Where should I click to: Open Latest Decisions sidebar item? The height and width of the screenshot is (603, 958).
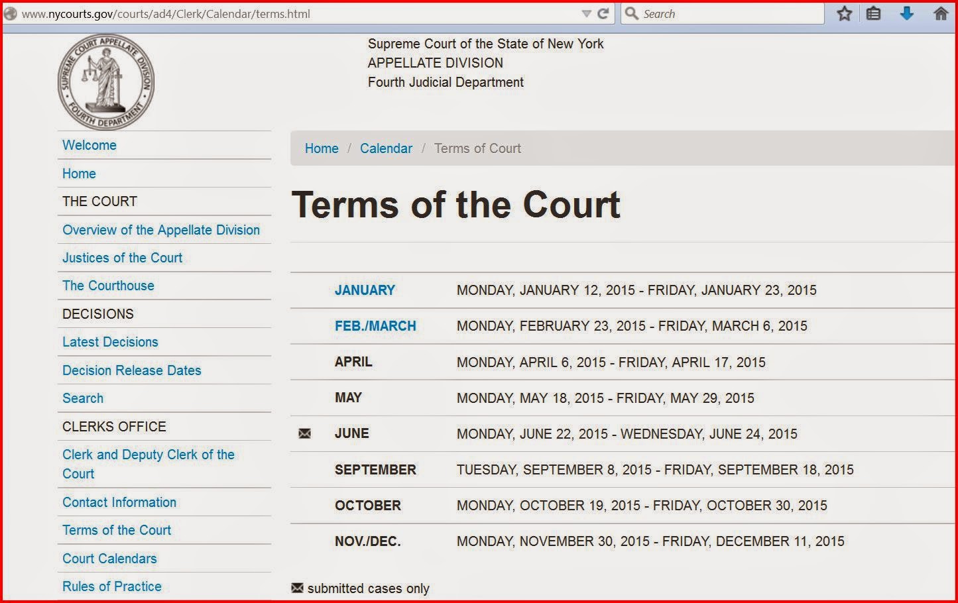(x=110, y=342)
